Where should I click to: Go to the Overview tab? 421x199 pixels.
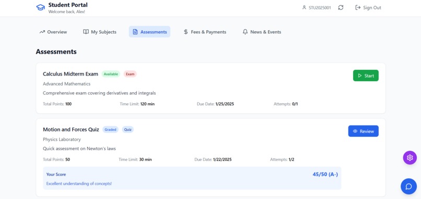tap(53, 32)
